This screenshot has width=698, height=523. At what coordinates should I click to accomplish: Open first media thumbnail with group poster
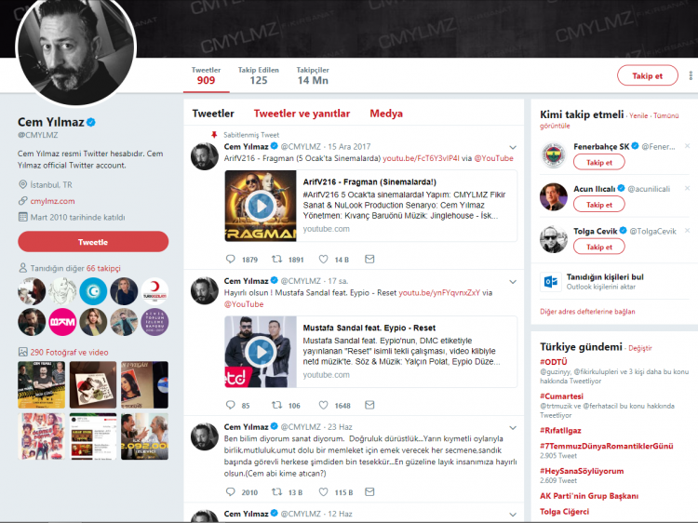click(x=41, y=384)
